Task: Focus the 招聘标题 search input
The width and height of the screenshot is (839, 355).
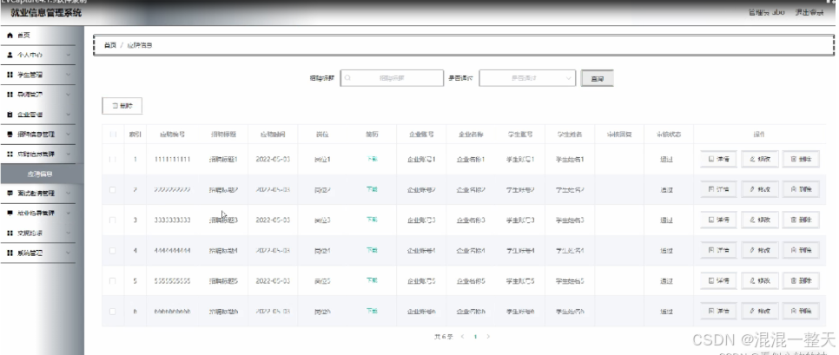Action: click(x=392, y=78)
